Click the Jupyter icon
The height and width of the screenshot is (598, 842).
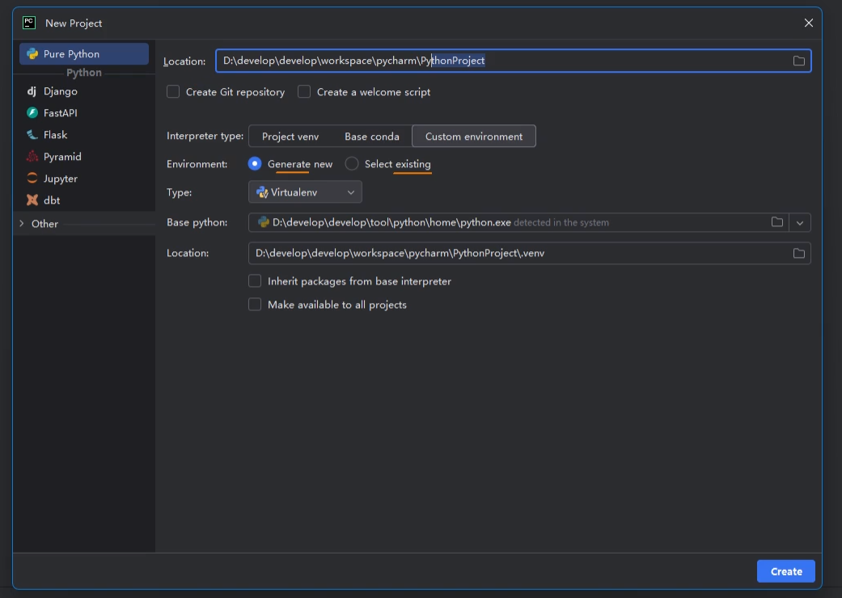point(32,178)
